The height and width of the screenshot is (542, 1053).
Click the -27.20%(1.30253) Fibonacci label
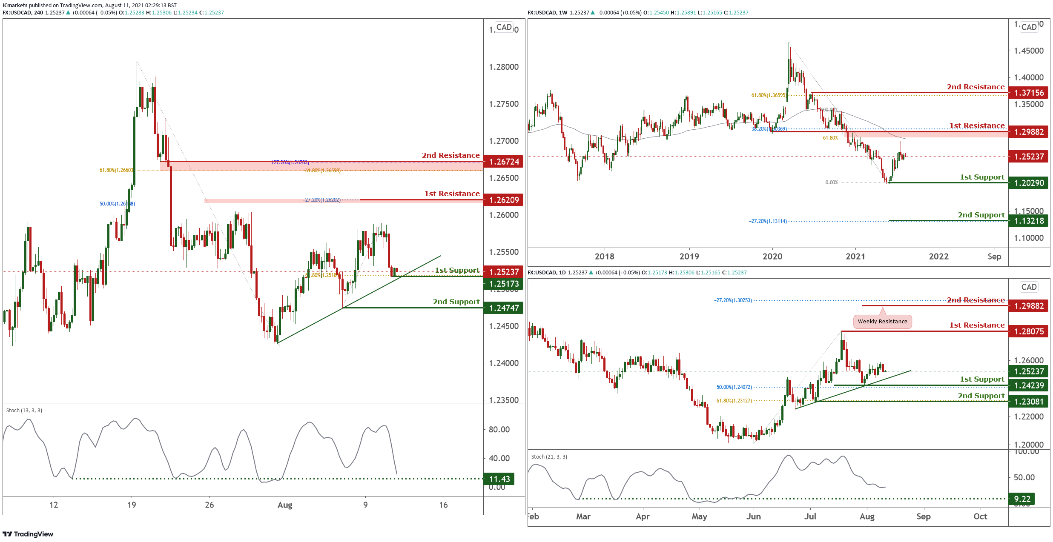[733, 300]
